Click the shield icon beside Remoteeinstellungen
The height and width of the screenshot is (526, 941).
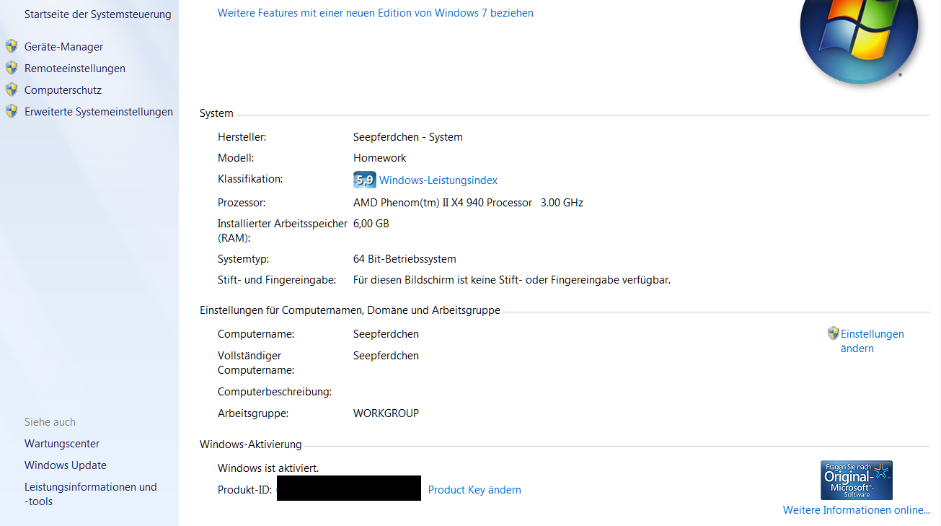(x=11, y=68)
